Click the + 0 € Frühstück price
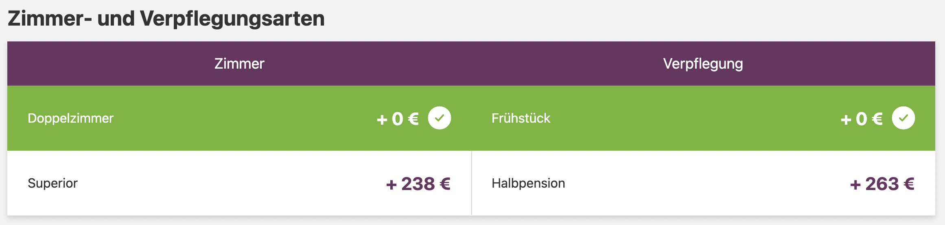The width and height of the screenshot is (945, 225). (862, 119)
